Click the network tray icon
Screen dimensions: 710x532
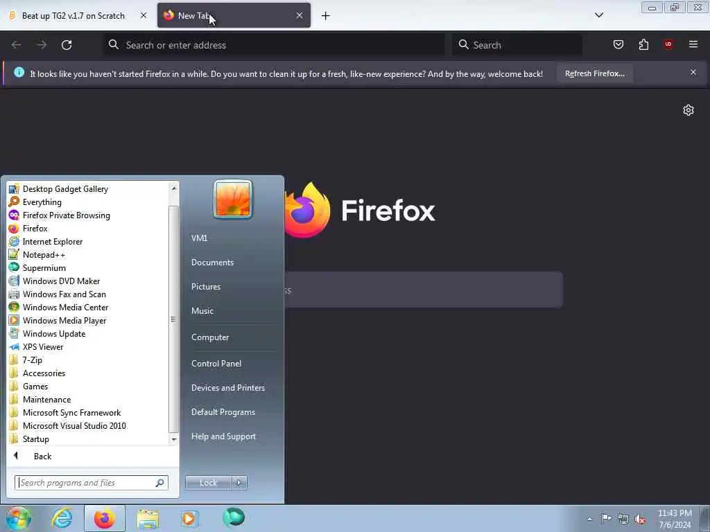[623, 519]
